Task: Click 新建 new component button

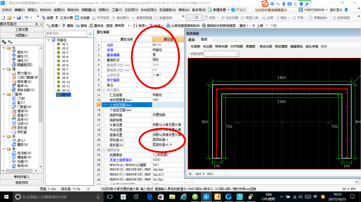Action: point(53,26)
